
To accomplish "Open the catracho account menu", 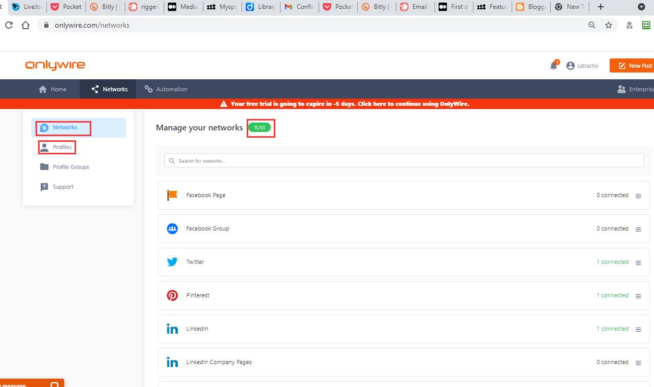I will (x=582, y=66).
